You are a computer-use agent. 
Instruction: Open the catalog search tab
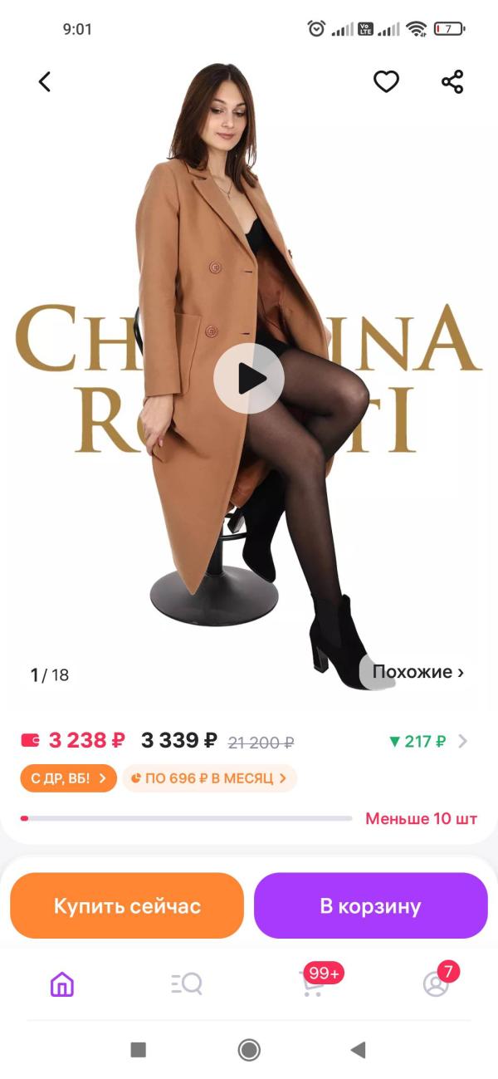(x=187, y=984)
